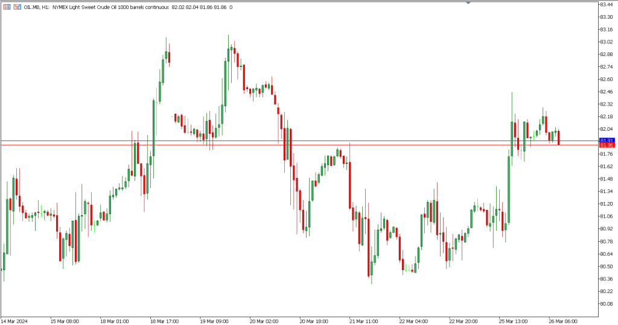Click the 81.06 price scale value
Image resolution: width=618 pixels, height=325 pixels.
[606, 216]
